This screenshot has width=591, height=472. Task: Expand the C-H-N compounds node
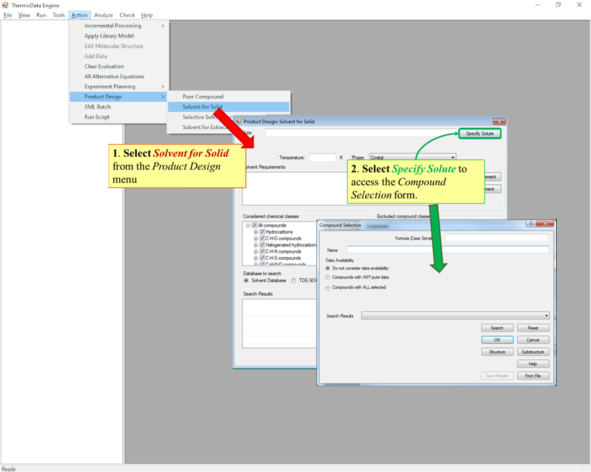point(256,252)
